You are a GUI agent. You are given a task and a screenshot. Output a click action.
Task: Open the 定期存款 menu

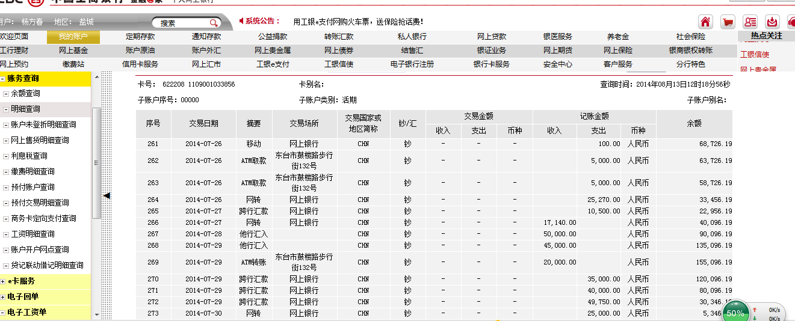point(140,37)
